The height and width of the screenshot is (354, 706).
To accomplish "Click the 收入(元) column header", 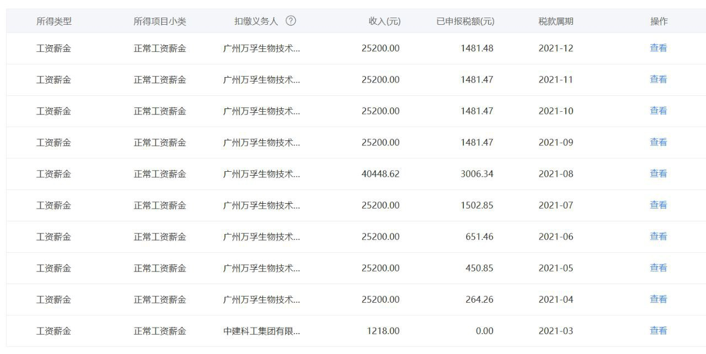I will point(384,21).
